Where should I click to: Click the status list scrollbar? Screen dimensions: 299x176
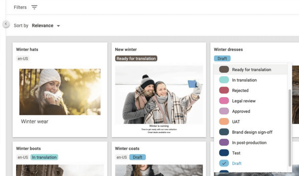click(x=290, y=128)
